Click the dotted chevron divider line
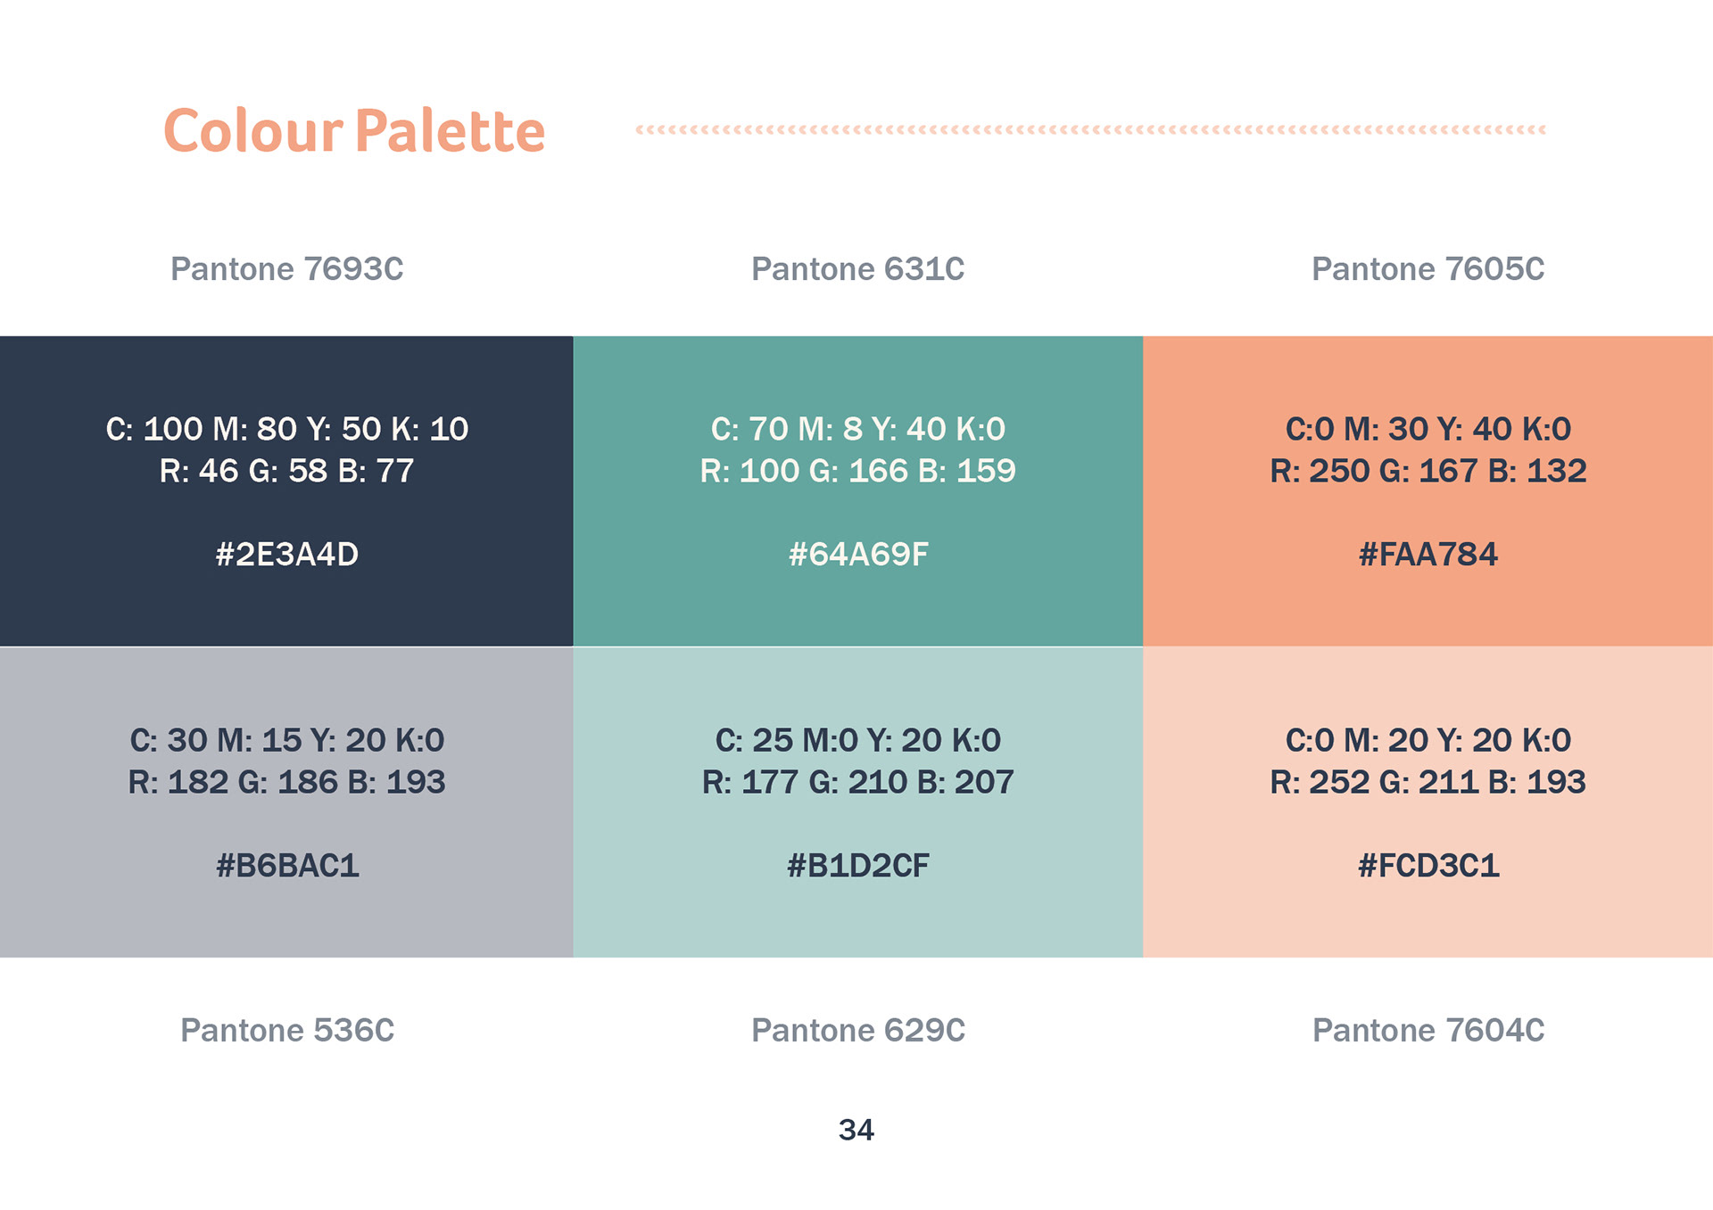Screen dimensions: 1713x1210 pyautogui.click(x=1090, y=130)
